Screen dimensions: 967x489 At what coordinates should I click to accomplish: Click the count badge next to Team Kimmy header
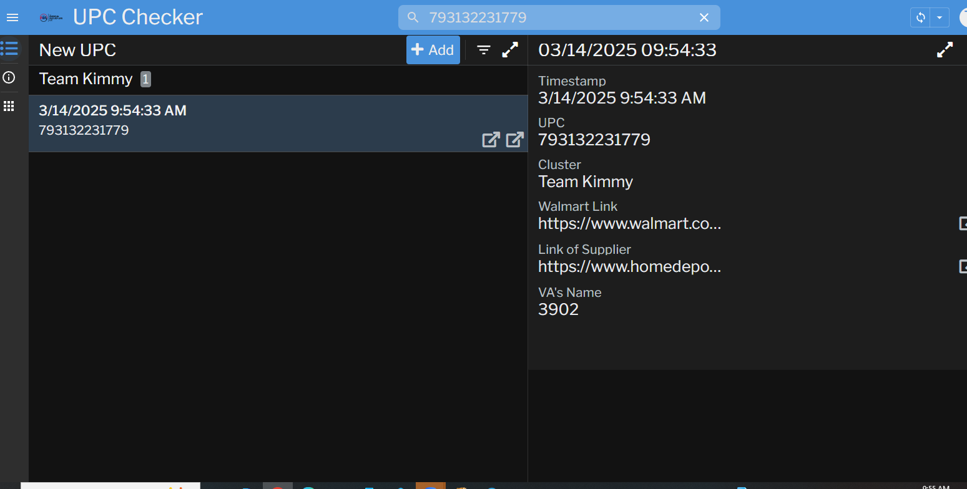(x=145, y=79)
